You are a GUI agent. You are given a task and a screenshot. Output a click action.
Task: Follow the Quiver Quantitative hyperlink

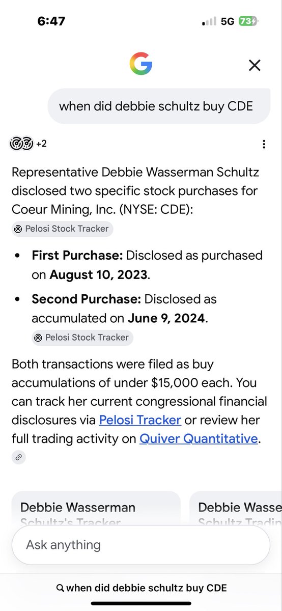pos(199,438)
